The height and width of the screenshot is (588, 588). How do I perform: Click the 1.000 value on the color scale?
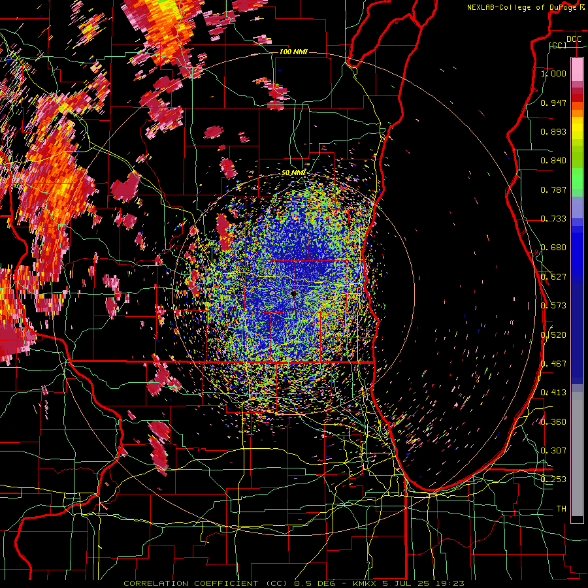click(x=553, y=73)
